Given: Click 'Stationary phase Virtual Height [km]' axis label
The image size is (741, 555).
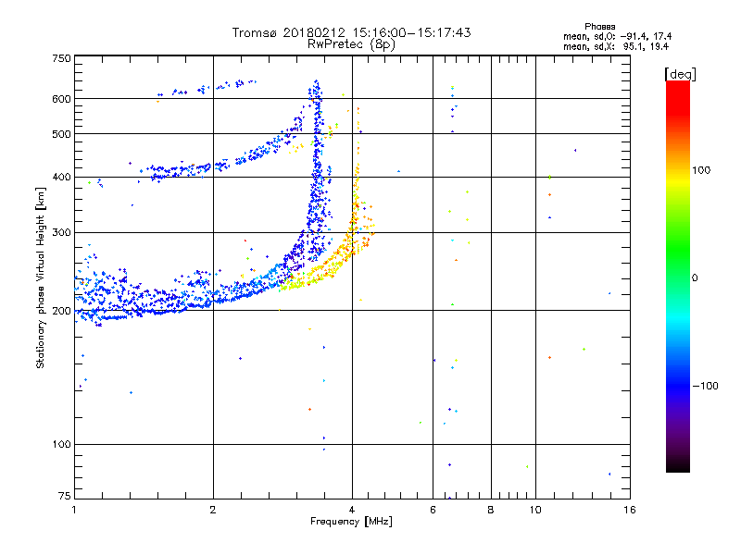Looking at the screenshot, I should point(41,277).
